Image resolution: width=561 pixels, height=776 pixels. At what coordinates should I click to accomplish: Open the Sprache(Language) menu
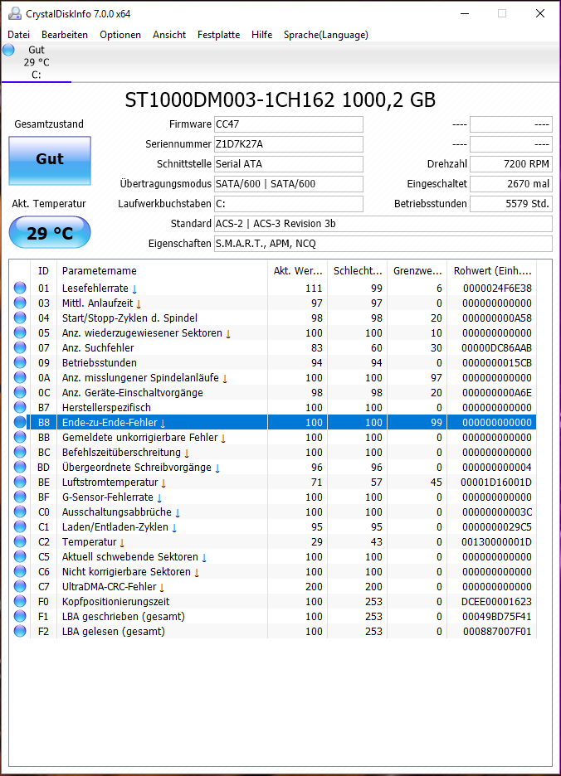click(x=325, y=35)
